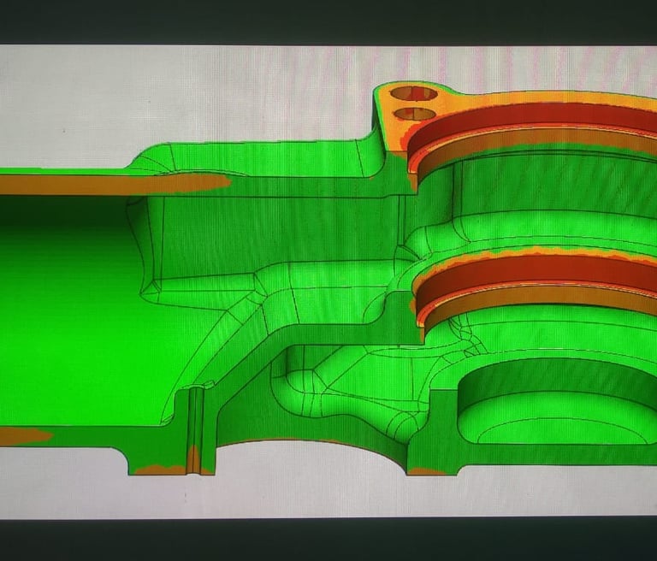
Task: Select the lower bolt hole on the flange
Action: click(414, 114)
